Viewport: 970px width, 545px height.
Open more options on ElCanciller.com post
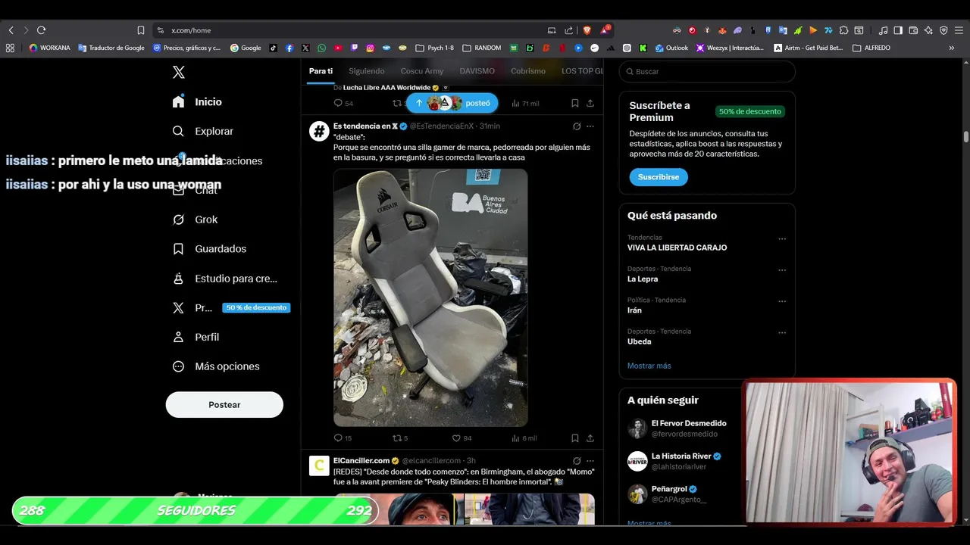590,461
